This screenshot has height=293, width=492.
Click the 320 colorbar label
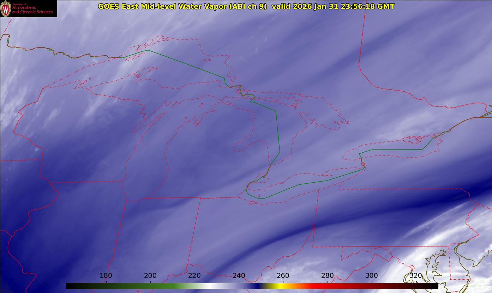coord(416,275)
